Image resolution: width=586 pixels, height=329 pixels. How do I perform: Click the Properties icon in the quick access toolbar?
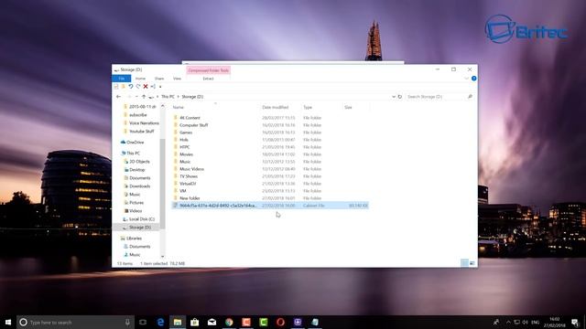[x=116, y=87]
